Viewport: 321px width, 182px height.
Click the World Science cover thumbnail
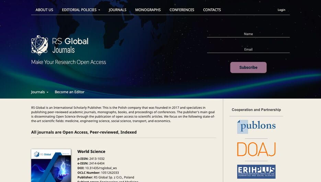(51, 166)
